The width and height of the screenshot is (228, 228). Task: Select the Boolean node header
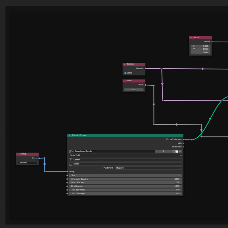click(134, 64)
